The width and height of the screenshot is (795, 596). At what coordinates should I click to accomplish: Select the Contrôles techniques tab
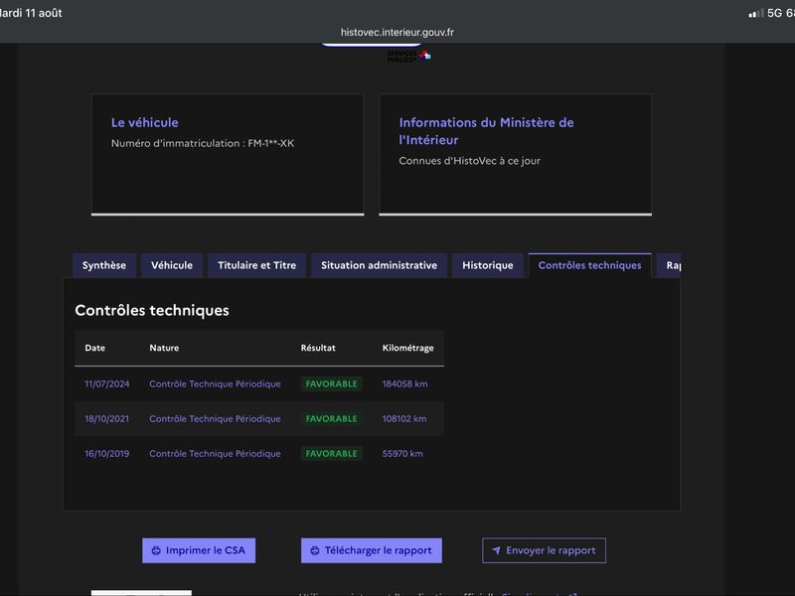point(589,265)
